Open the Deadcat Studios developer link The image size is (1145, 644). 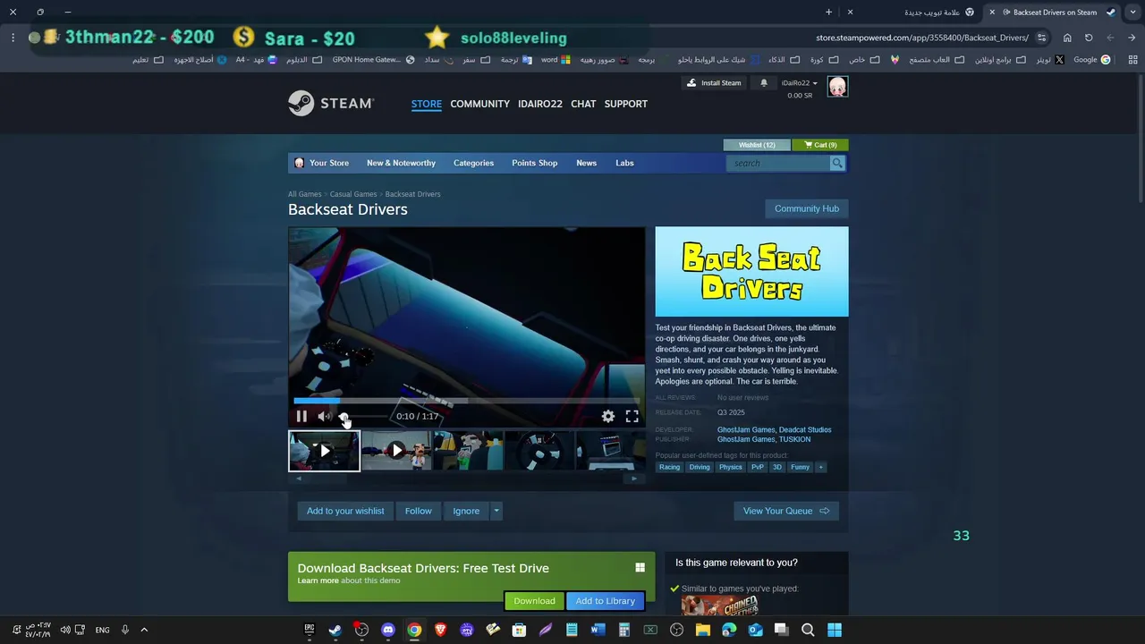[805, 429]
